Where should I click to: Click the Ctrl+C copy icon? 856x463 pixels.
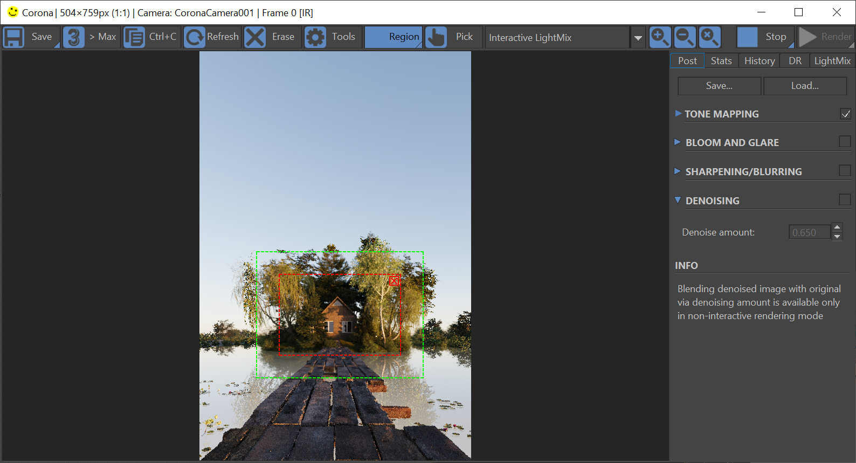[134, 37]
